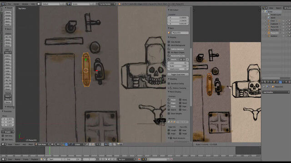Jump to the timeline start frame

[100, 159]
